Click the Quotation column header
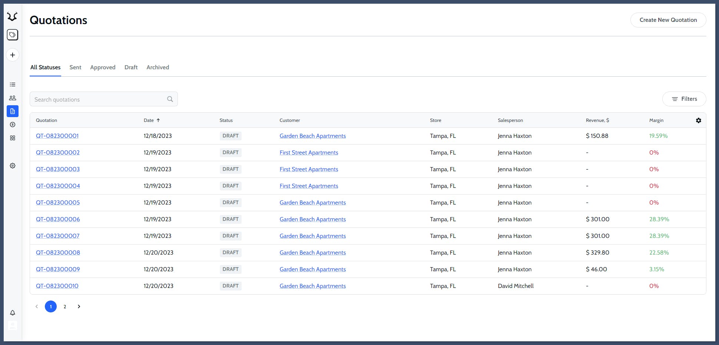 tap(46, 120)
